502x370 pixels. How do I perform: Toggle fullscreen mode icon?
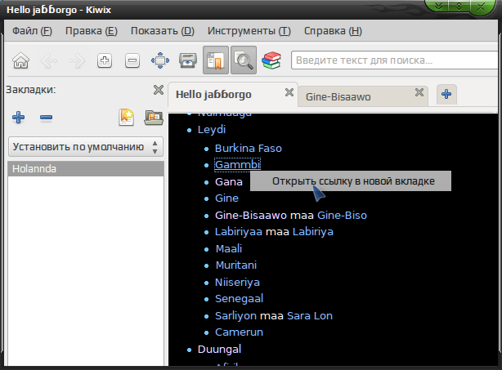coord(160,60)
